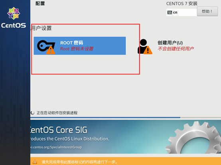Click the orange warning message text
Image resolution: width=221 pixels, height=165 pixels.
pyautogui.click(x=79, y=162)
